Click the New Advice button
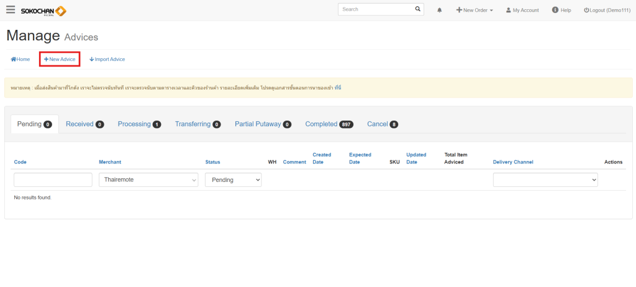Viewport: 636px width, 287px height. click(x=60, y=59)
